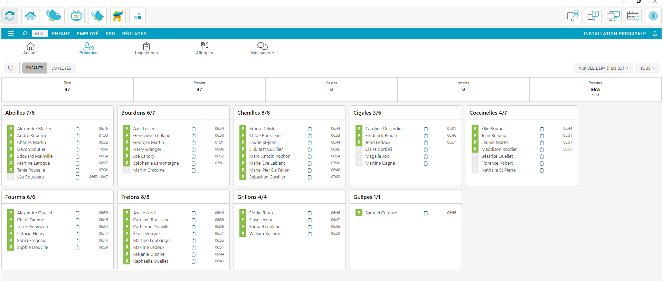Open the monitor with question bubble icon

[x=593, y=16]
